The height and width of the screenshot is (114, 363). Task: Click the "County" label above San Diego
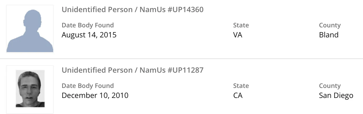pyautogui.click(x=330, y=86)
